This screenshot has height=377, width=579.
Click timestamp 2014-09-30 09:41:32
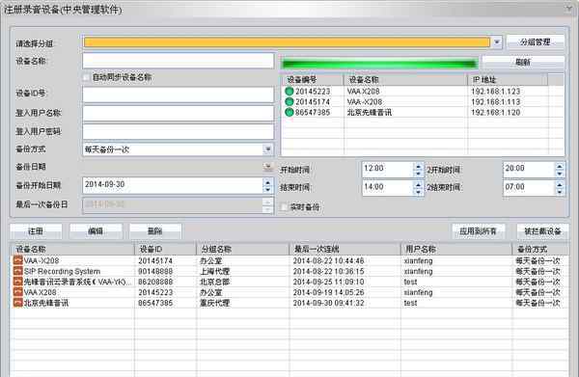(x=329, y=303)
